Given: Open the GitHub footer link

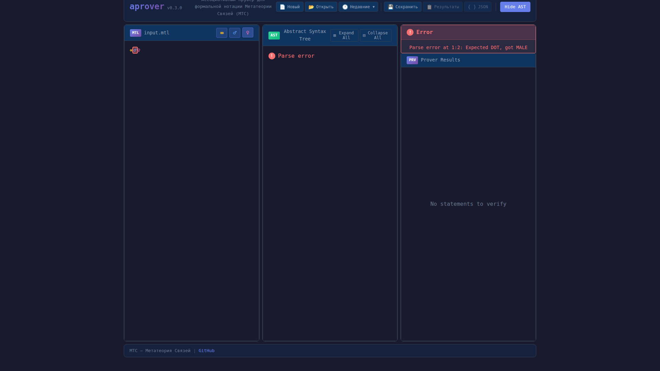Looking at the screenshot, I should pyautogui.click(x=206, y=351).
